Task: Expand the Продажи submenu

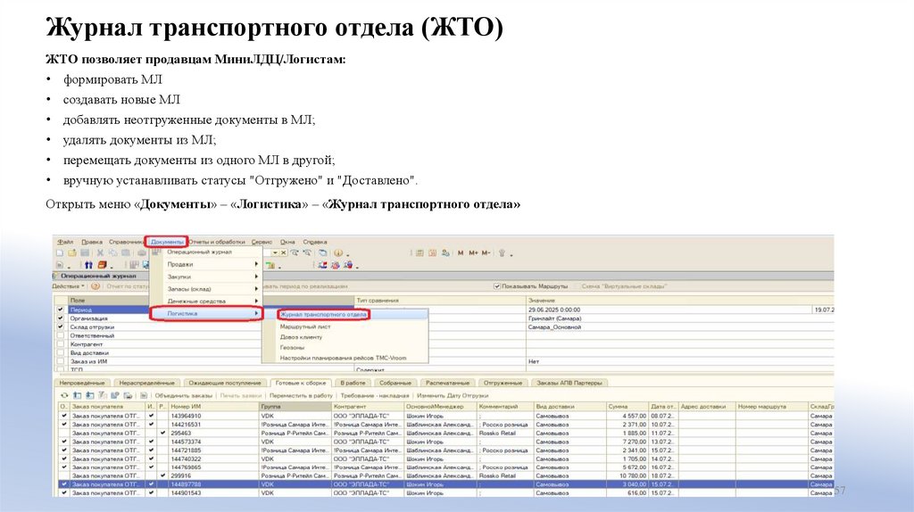Action: point(205,264)
